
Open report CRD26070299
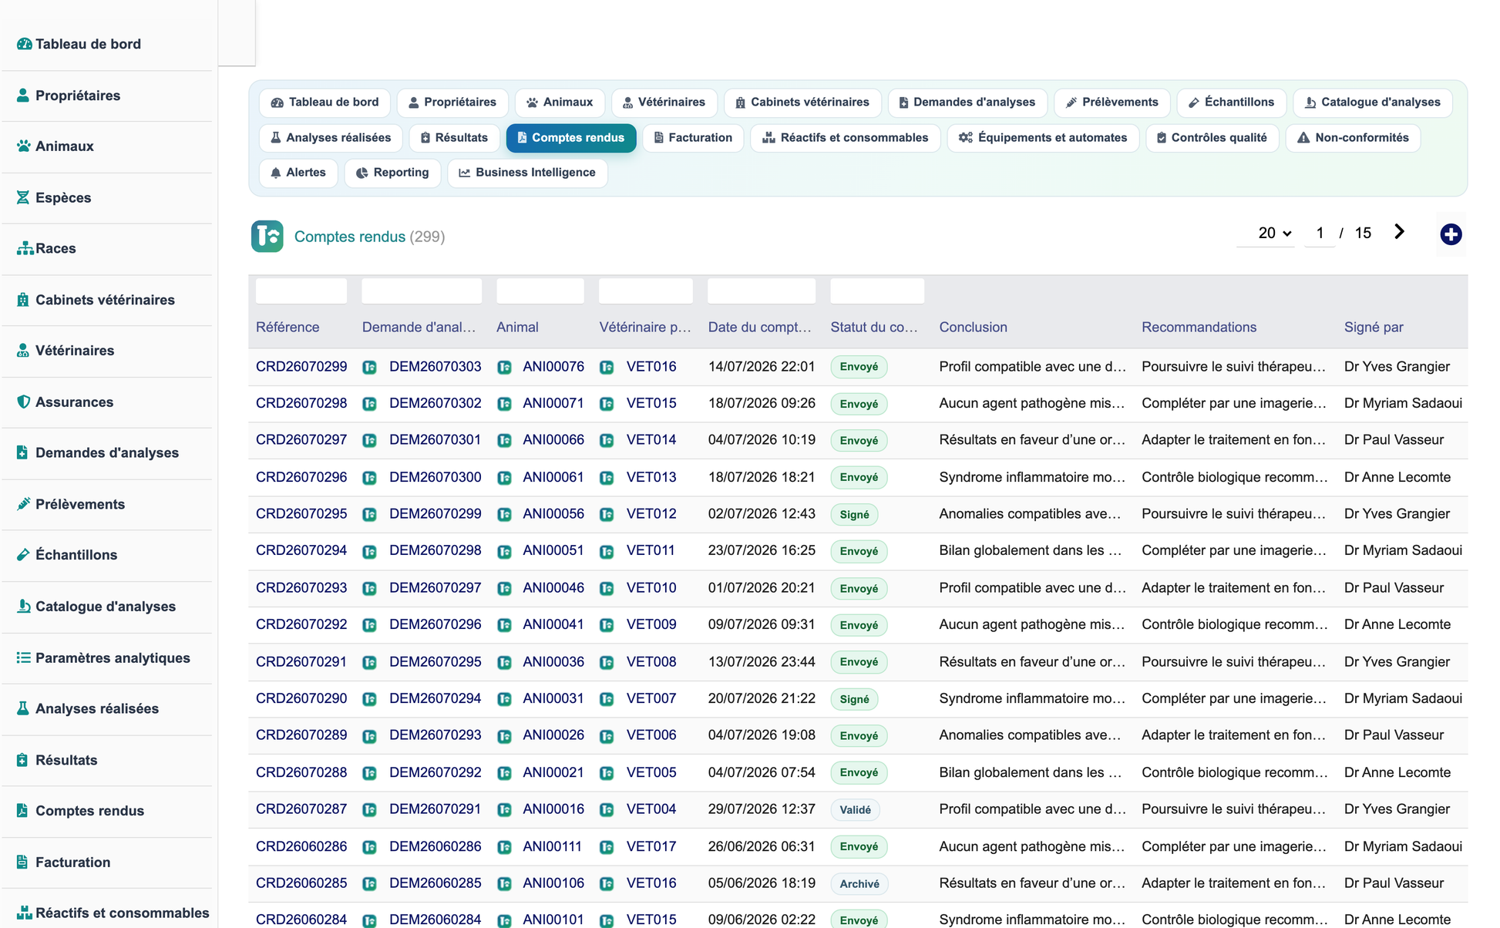coord(301,367)
